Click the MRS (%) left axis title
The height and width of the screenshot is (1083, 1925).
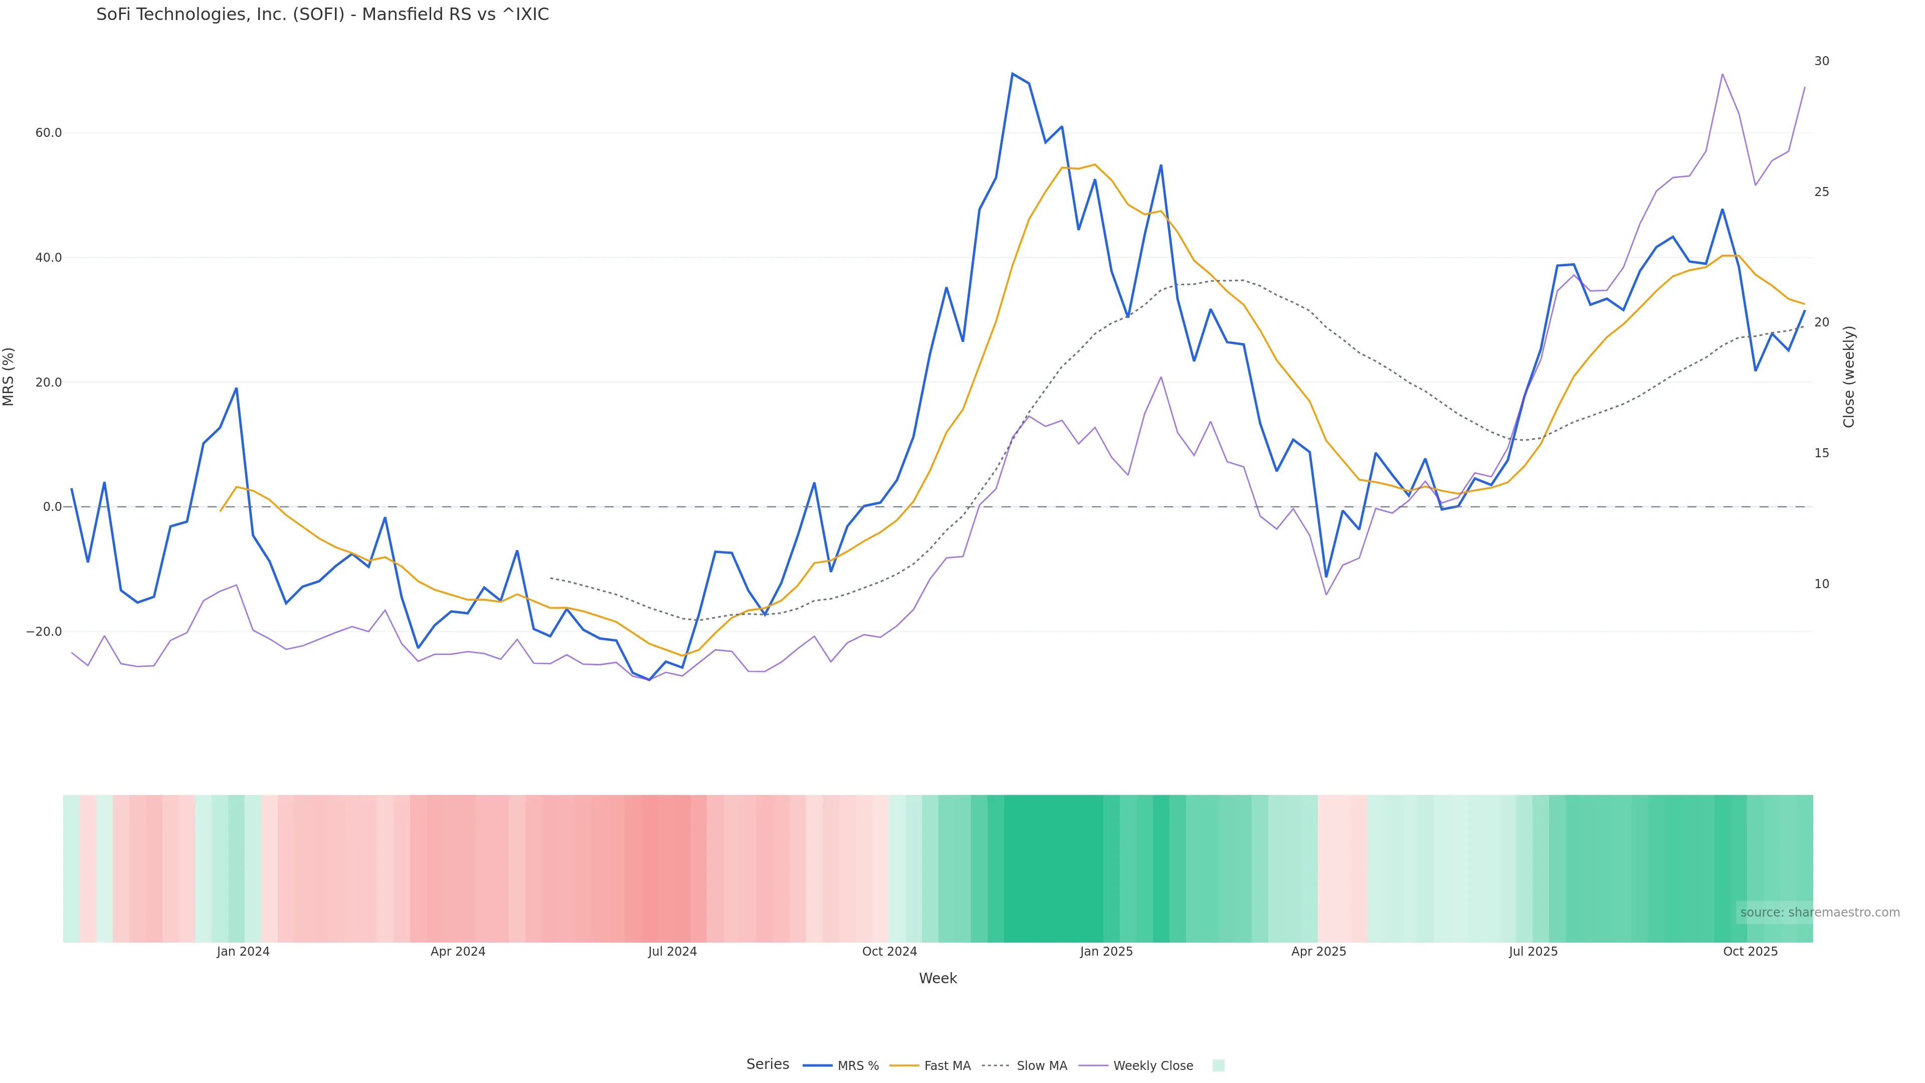(9, 377)
